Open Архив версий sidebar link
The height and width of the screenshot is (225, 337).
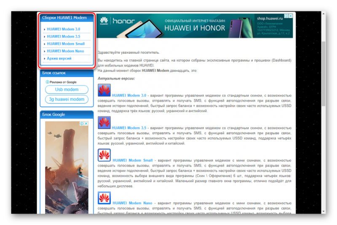point(59,58)
